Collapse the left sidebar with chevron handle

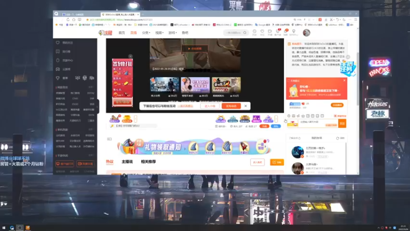[x=97, y=107]
